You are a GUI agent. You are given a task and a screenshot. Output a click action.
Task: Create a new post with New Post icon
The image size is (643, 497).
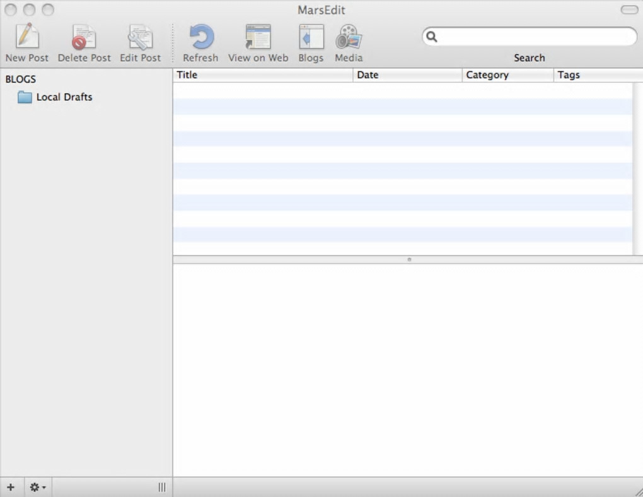(27, 36)
